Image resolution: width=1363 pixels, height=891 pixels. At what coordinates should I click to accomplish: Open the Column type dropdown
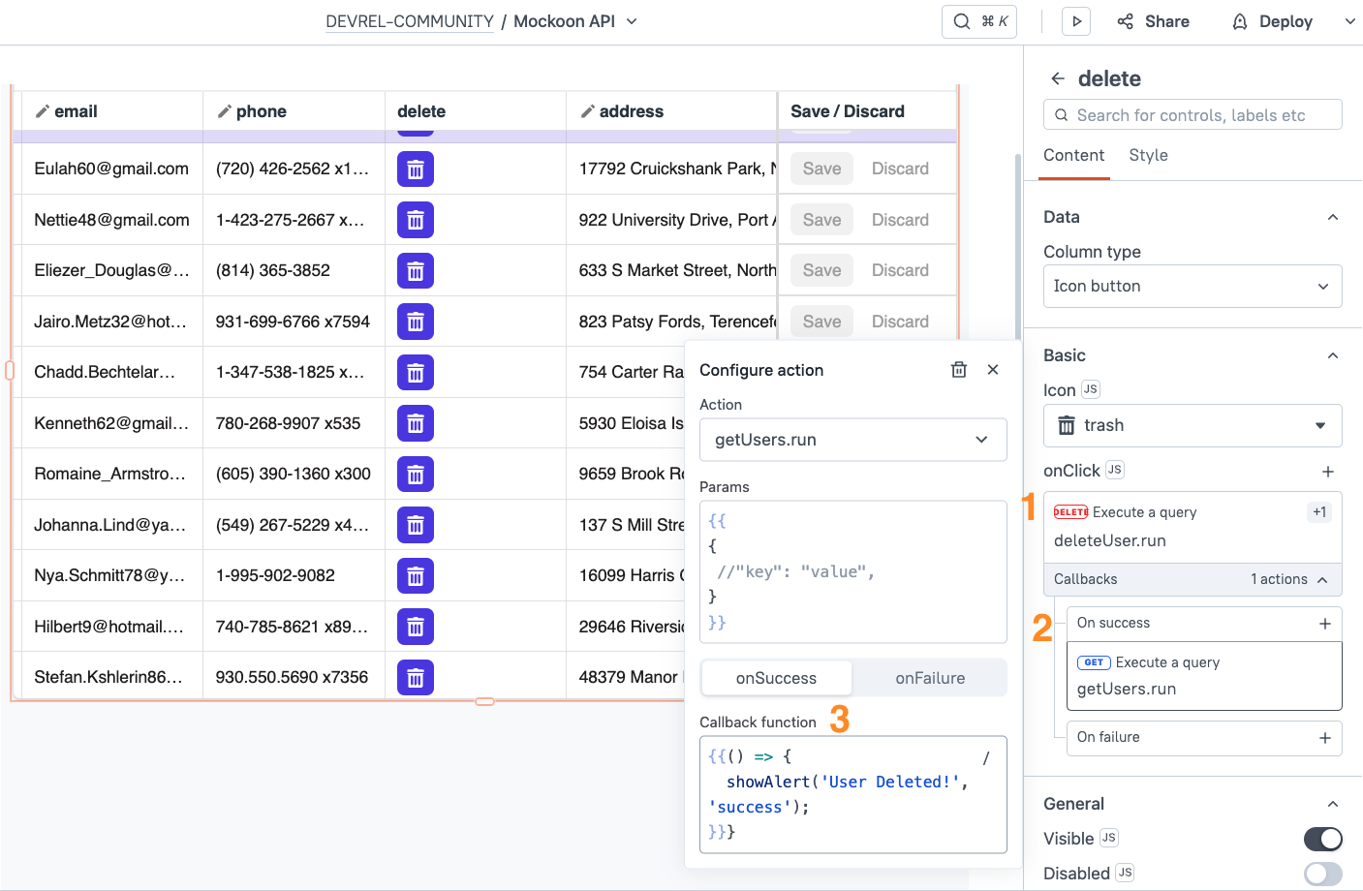coord(1193,287)
